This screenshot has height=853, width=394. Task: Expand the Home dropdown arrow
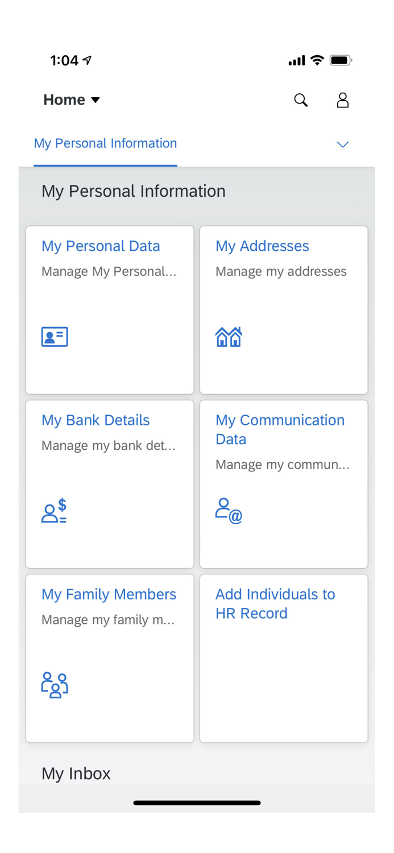[96, 100]
